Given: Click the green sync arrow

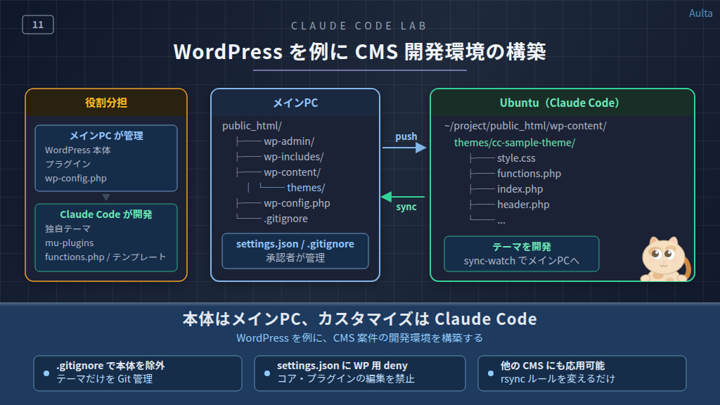Looking at the screenshot, I should click(x=403, y=197).
